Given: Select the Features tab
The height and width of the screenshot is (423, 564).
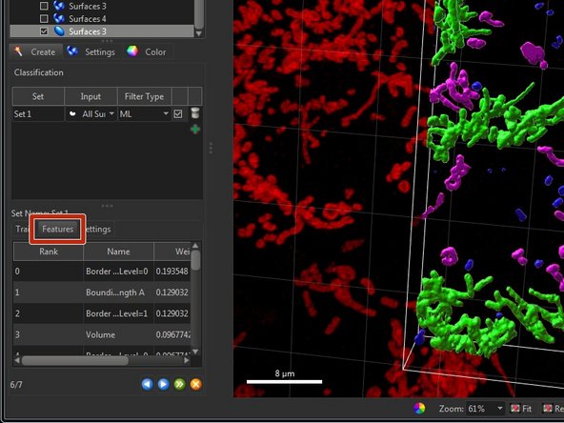Looking at the screenshot, I should tap(57, 229).
